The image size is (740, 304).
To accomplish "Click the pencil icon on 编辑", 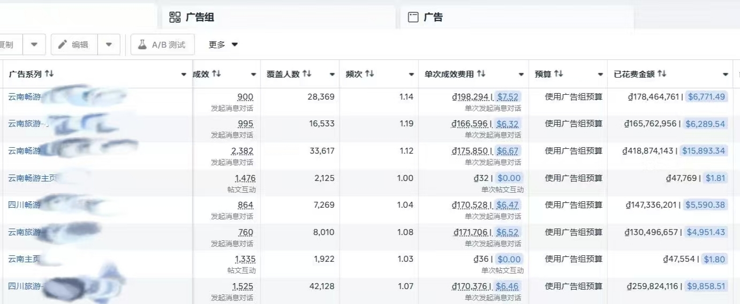I will (x=63, y=44).
